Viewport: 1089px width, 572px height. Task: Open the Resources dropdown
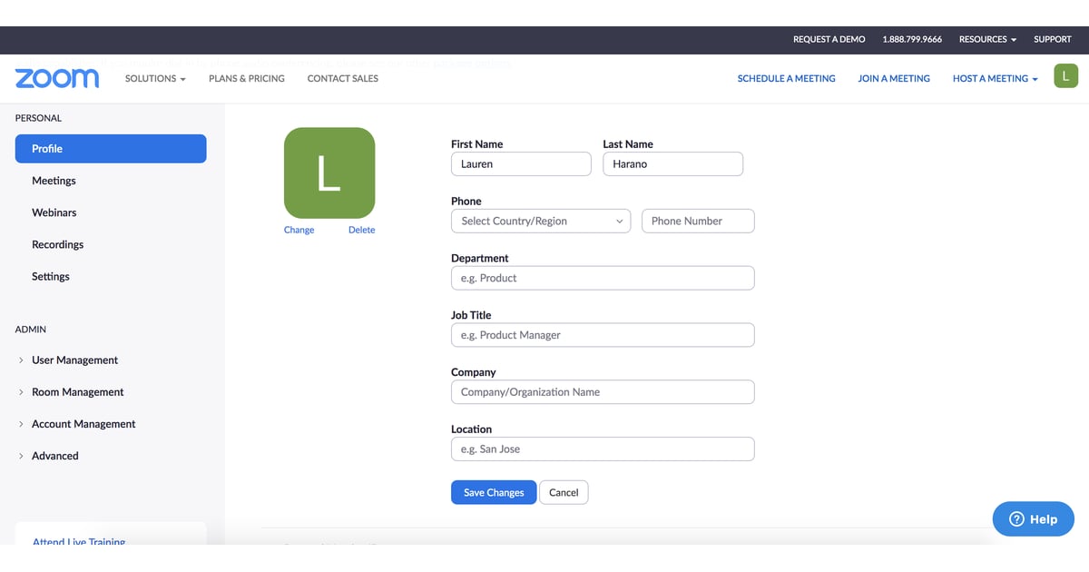pos(986,39)
